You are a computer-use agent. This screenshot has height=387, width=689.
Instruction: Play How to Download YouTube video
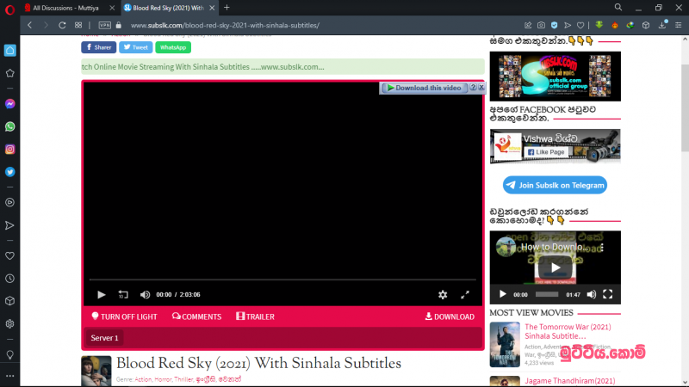pyautogui.click(x=556, y=267)
